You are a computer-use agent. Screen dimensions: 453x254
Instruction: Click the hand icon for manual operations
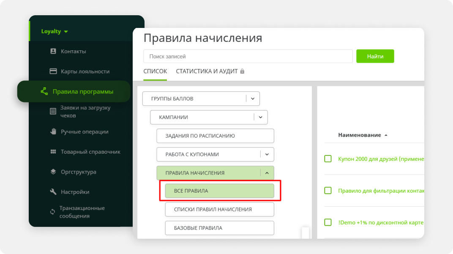[x=53, y=132]
